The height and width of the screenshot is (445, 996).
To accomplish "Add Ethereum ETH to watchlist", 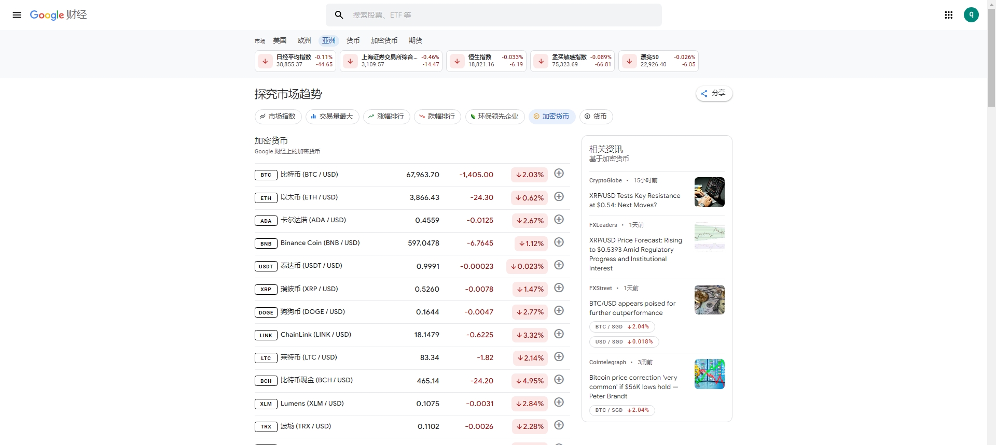I will tap(559, 196).
